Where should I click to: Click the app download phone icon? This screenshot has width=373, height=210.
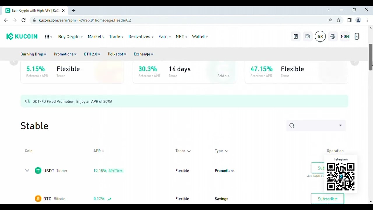357,36
